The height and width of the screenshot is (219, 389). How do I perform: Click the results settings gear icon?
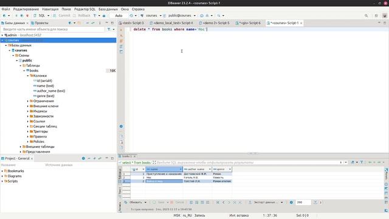pos(291,203)
